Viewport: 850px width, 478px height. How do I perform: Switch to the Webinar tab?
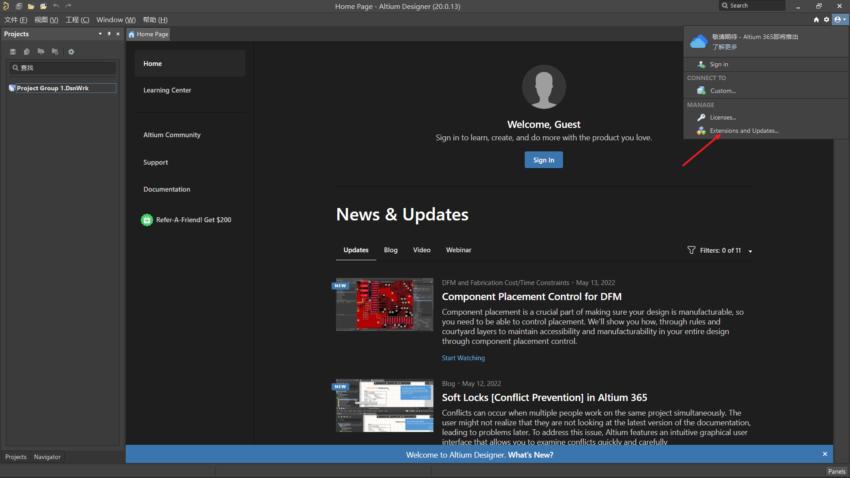pyautogui.click(x=458, y=250)
